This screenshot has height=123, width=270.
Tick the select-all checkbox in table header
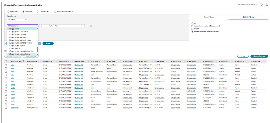(6, 61)
